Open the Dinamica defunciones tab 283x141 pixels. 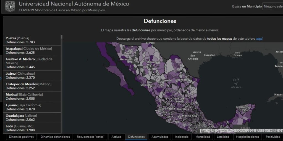click(x=55, y=137)
